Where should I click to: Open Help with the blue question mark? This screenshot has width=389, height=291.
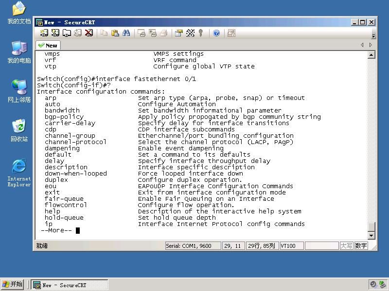tap(216, 33)
